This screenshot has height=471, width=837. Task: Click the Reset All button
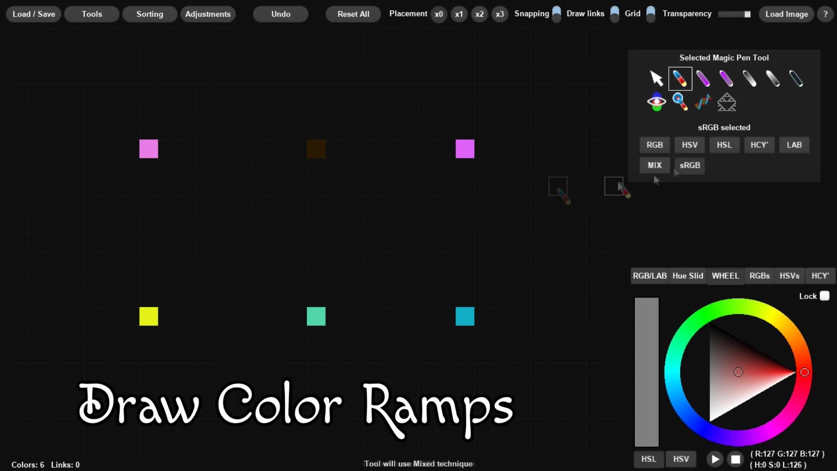tap(353, 14)
